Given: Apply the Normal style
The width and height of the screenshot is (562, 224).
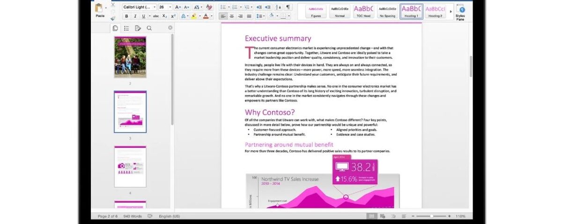Looking at the screenshot, I should pos(340,11).
